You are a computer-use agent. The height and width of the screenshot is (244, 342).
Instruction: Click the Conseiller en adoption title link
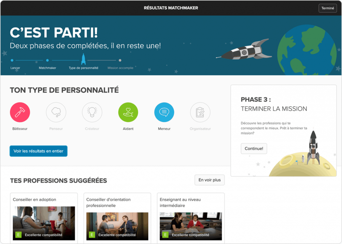click(34, 200)
